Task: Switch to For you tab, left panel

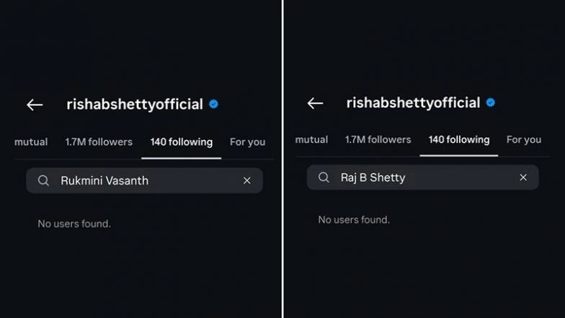Action: (247, 142)
